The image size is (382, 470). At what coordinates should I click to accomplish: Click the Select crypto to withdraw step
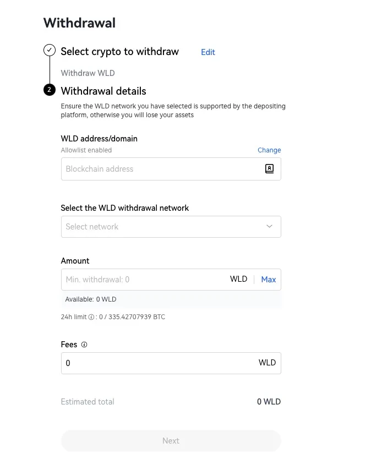point(119,52)
